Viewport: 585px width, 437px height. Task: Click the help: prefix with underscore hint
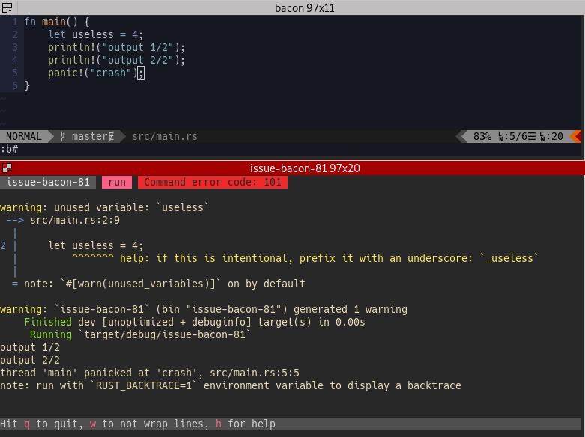[x=329, y=258]
